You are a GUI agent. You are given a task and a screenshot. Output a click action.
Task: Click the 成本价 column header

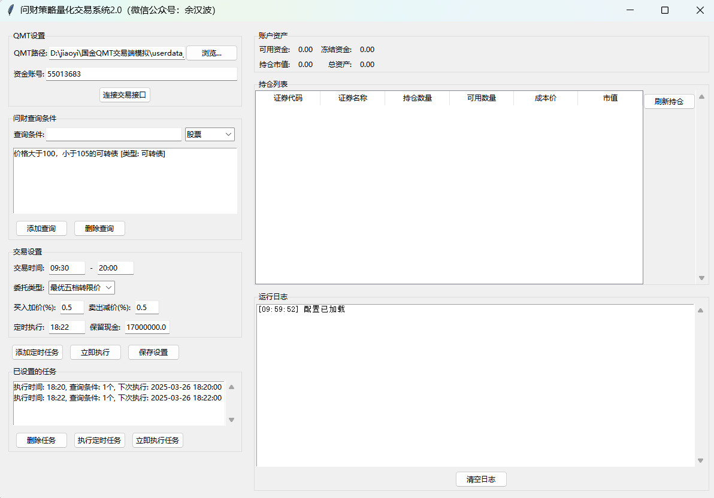pyautogui.click(x=546, y=98)
